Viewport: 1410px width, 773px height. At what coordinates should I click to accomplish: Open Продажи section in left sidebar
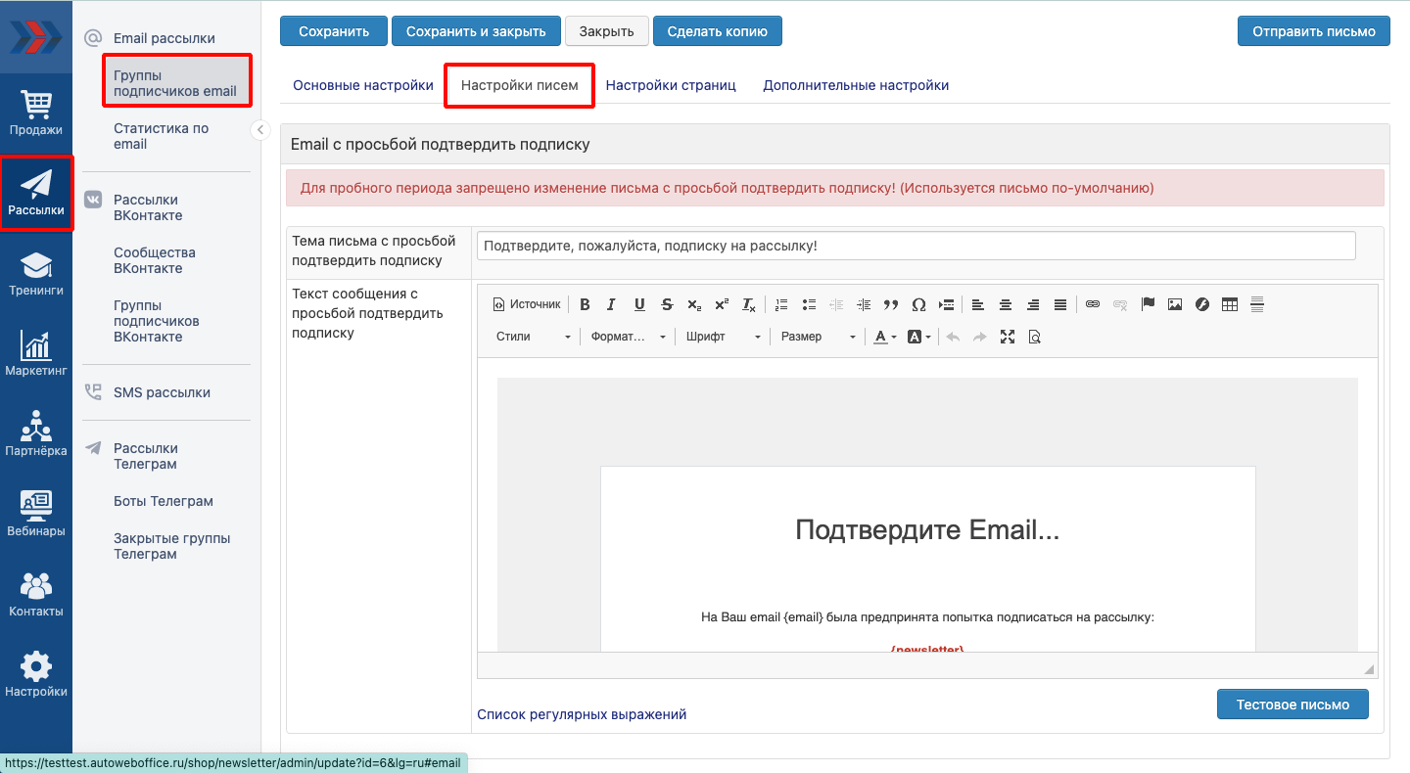36,113
